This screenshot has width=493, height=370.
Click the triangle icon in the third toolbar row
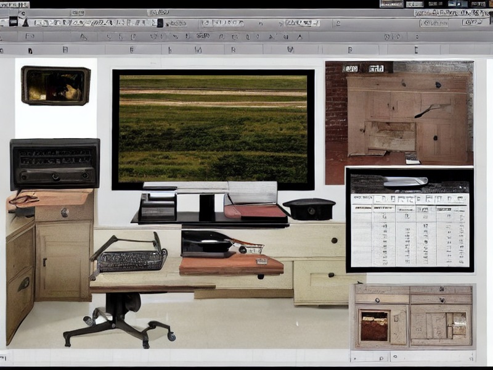[83, 37]
